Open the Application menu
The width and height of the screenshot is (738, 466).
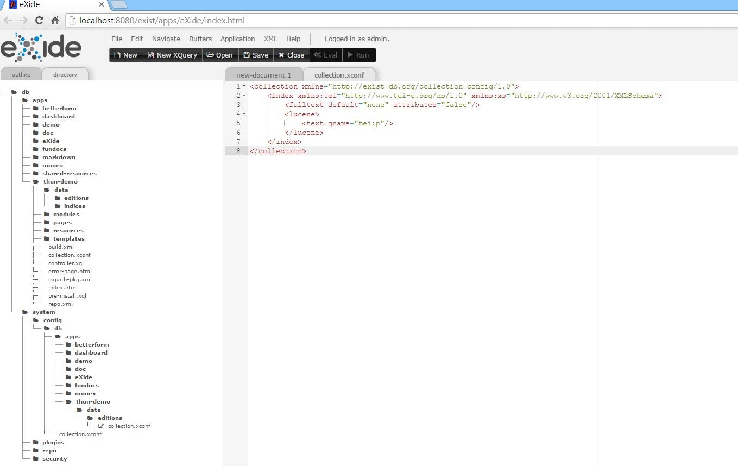pos(237,39)
